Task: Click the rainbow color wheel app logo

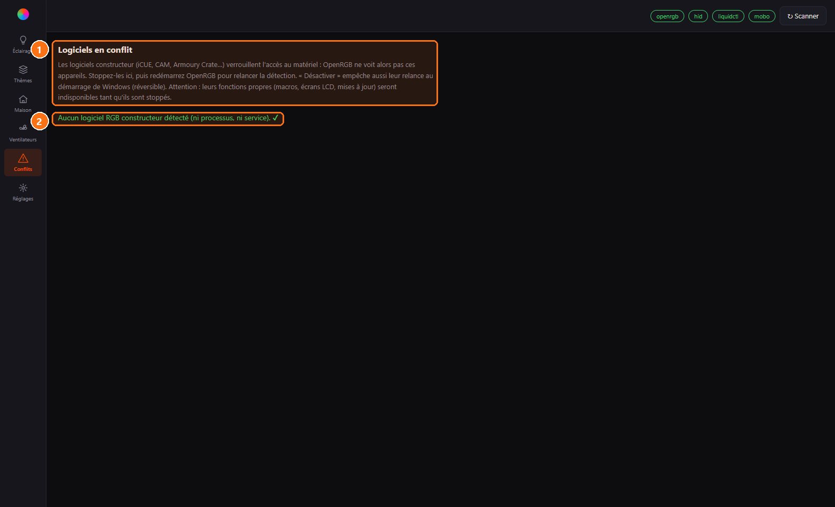Action: pyautogui.click(x=23, y=14)
